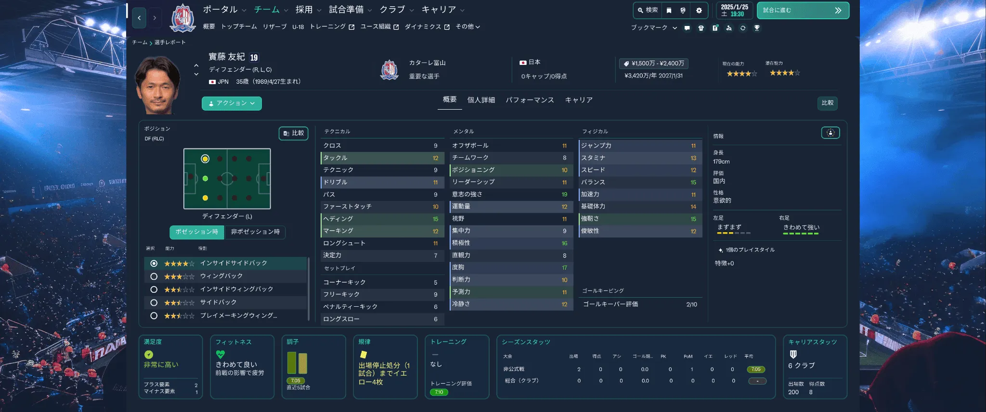Open the クラブ menu dropdown

click(397, 10)
